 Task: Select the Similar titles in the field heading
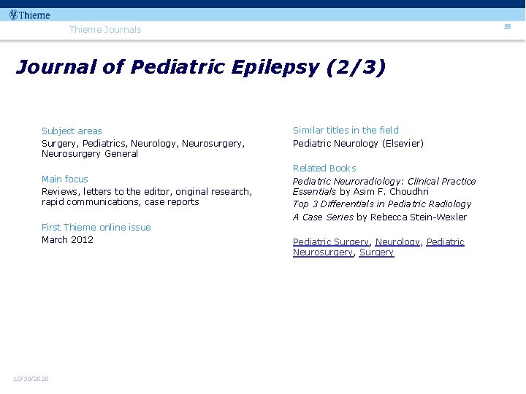coord(346,130)
